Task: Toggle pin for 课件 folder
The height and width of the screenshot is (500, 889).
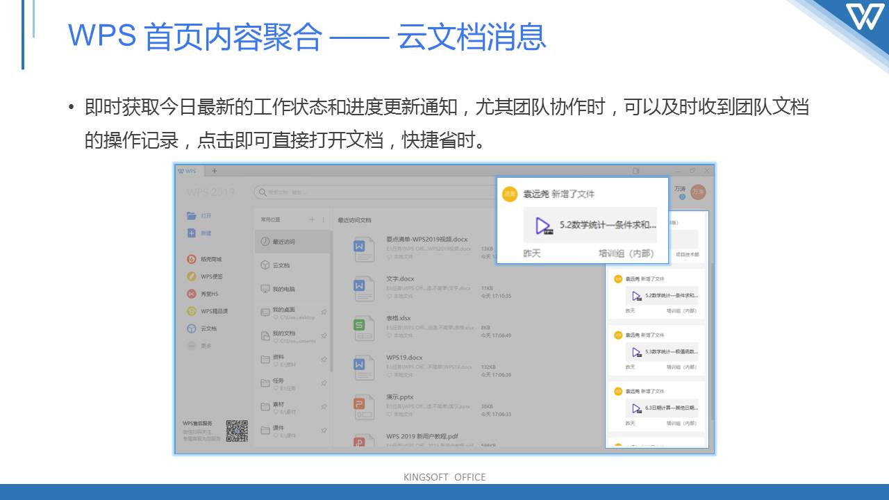Action: (x=324, y=431)
